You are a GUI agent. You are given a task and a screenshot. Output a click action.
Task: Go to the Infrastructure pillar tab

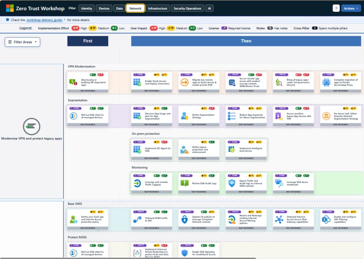(158, 8)
